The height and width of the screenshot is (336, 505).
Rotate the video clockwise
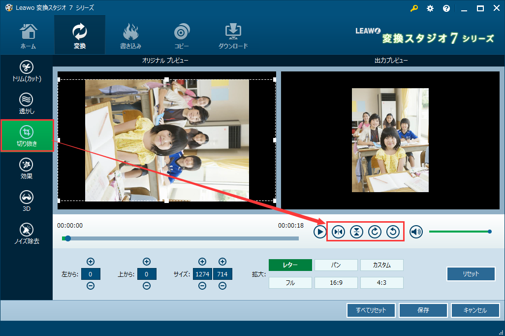pos(374,232)
